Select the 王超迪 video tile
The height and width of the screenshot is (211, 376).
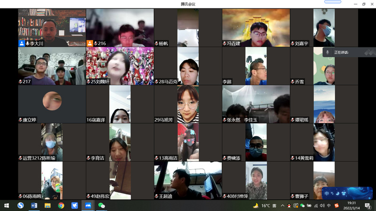point(188,180)
